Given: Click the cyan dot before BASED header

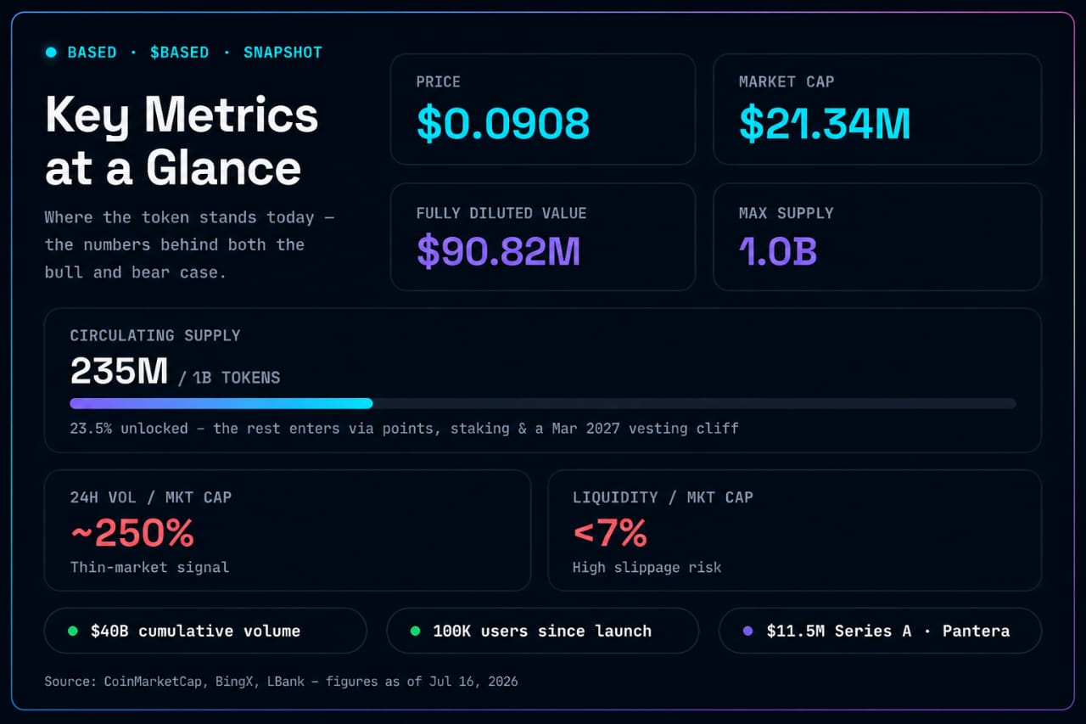Looking at the screenshot, I should (51, 53).
